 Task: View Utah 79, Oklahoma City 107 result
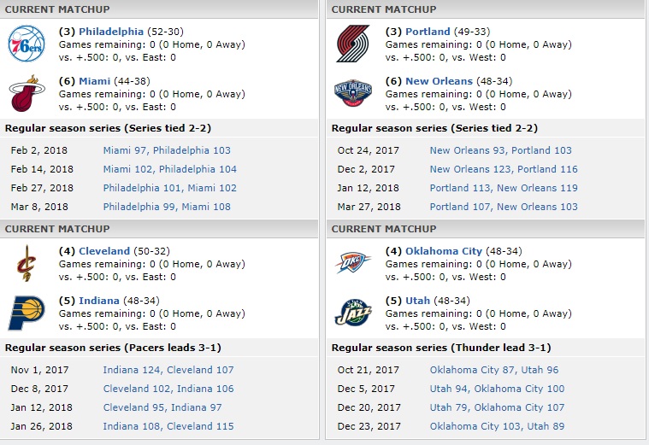[x=497, y=407]
